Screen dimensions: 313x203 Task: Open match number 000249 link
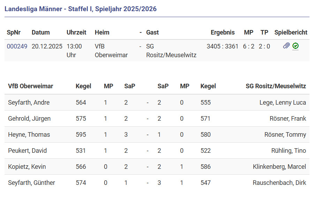tap(17, 46)
